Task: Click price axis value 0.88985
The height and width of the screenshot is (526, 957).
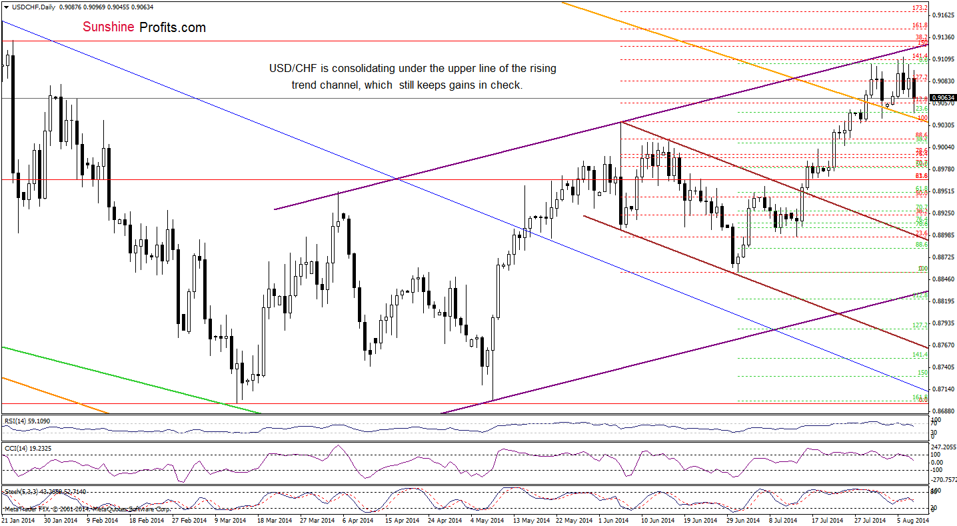Action: pyautogui.click(x=942, y=235)
